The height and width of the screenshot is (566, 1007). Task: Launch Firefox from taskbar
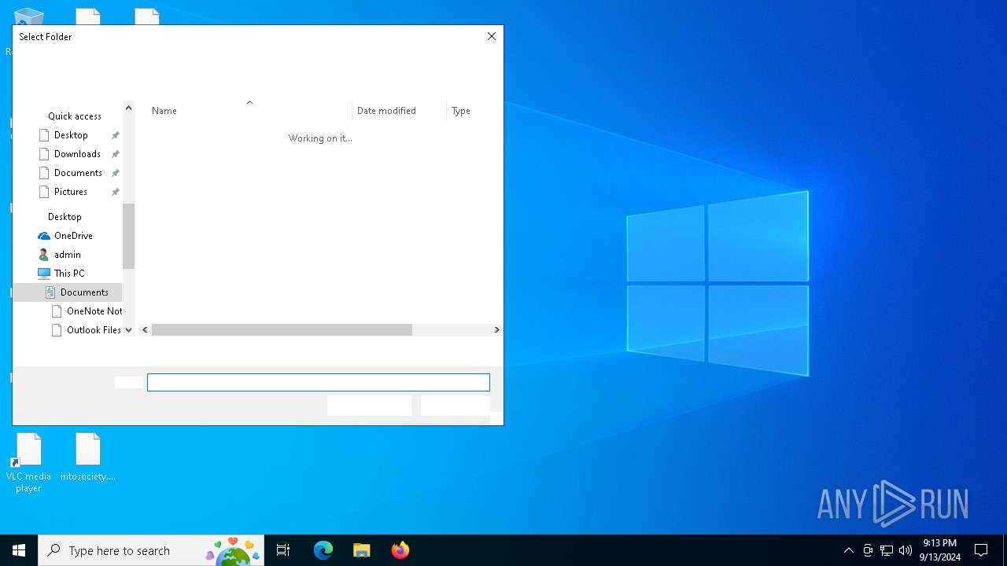click(x=400, y=550)
